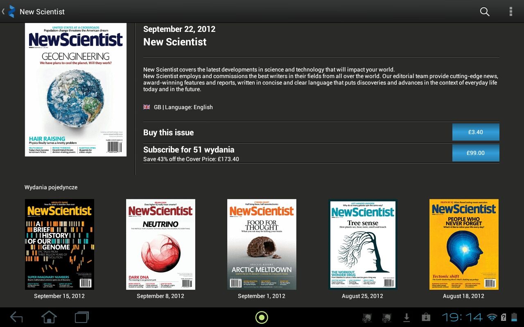
Task: Open the People Who Never Forget cover
Action: [464, 244]
